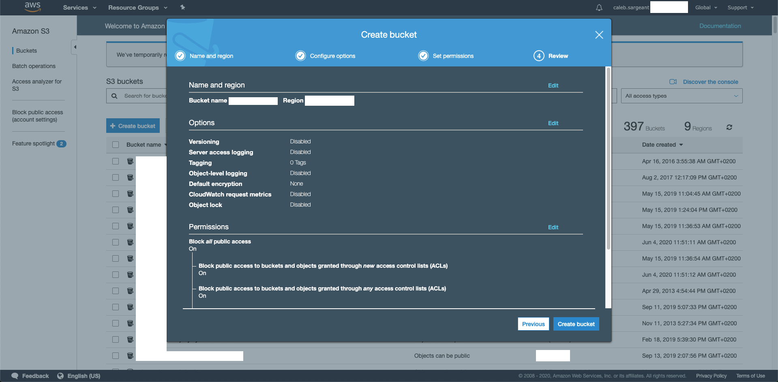Screen dimensions: 778x382
Task: Click bucket icon in Apr 16, 2016 row
Action: pos(130,161)
